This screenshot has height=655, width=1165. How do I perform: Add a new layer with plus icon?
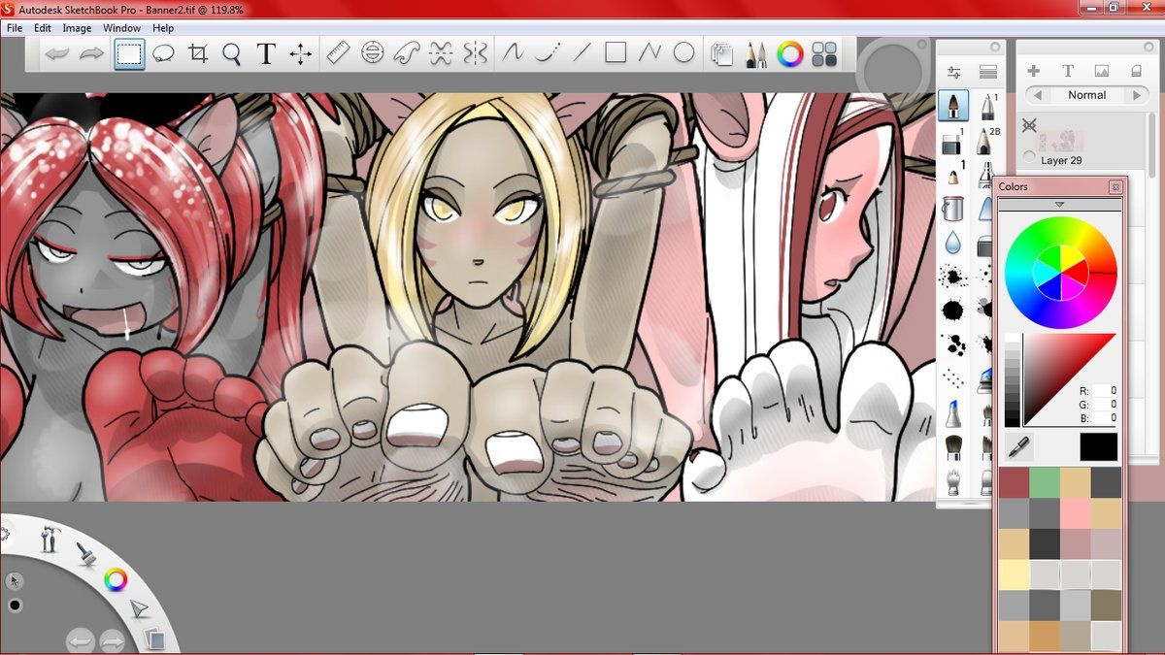click(x=1033, y=71)
